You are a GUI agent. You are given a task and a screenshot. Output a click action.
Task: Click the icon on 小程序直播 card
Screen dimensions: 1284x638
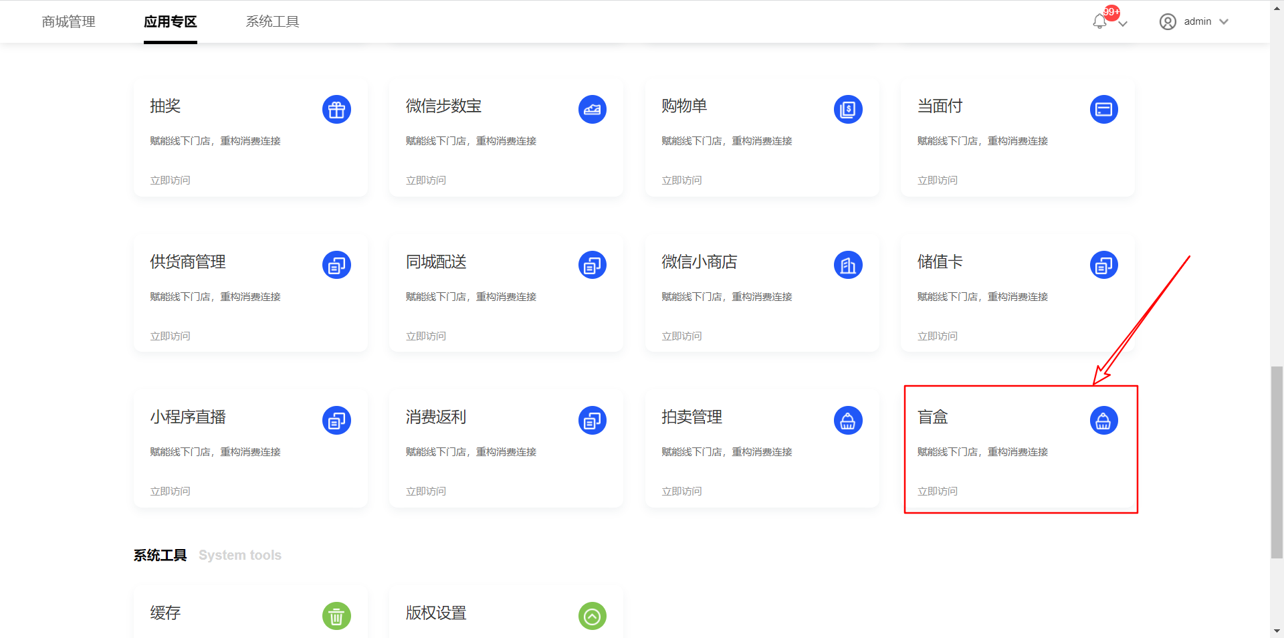point(336,421)
